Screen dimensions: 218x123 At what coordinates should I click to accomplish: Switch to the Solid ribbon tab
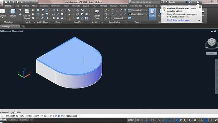pyautogui.click(x=17, y=6)
